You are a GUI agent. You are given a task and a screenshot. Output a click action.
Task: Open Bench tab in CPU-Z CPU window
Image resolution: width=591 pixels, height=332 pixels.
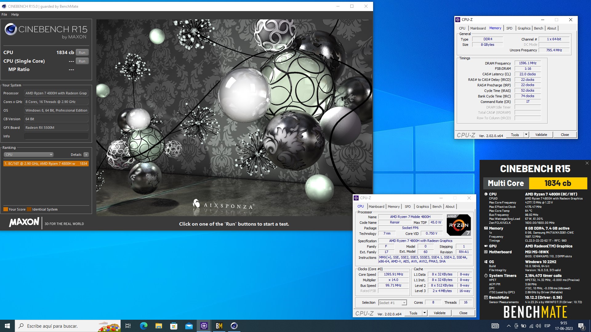437,207
